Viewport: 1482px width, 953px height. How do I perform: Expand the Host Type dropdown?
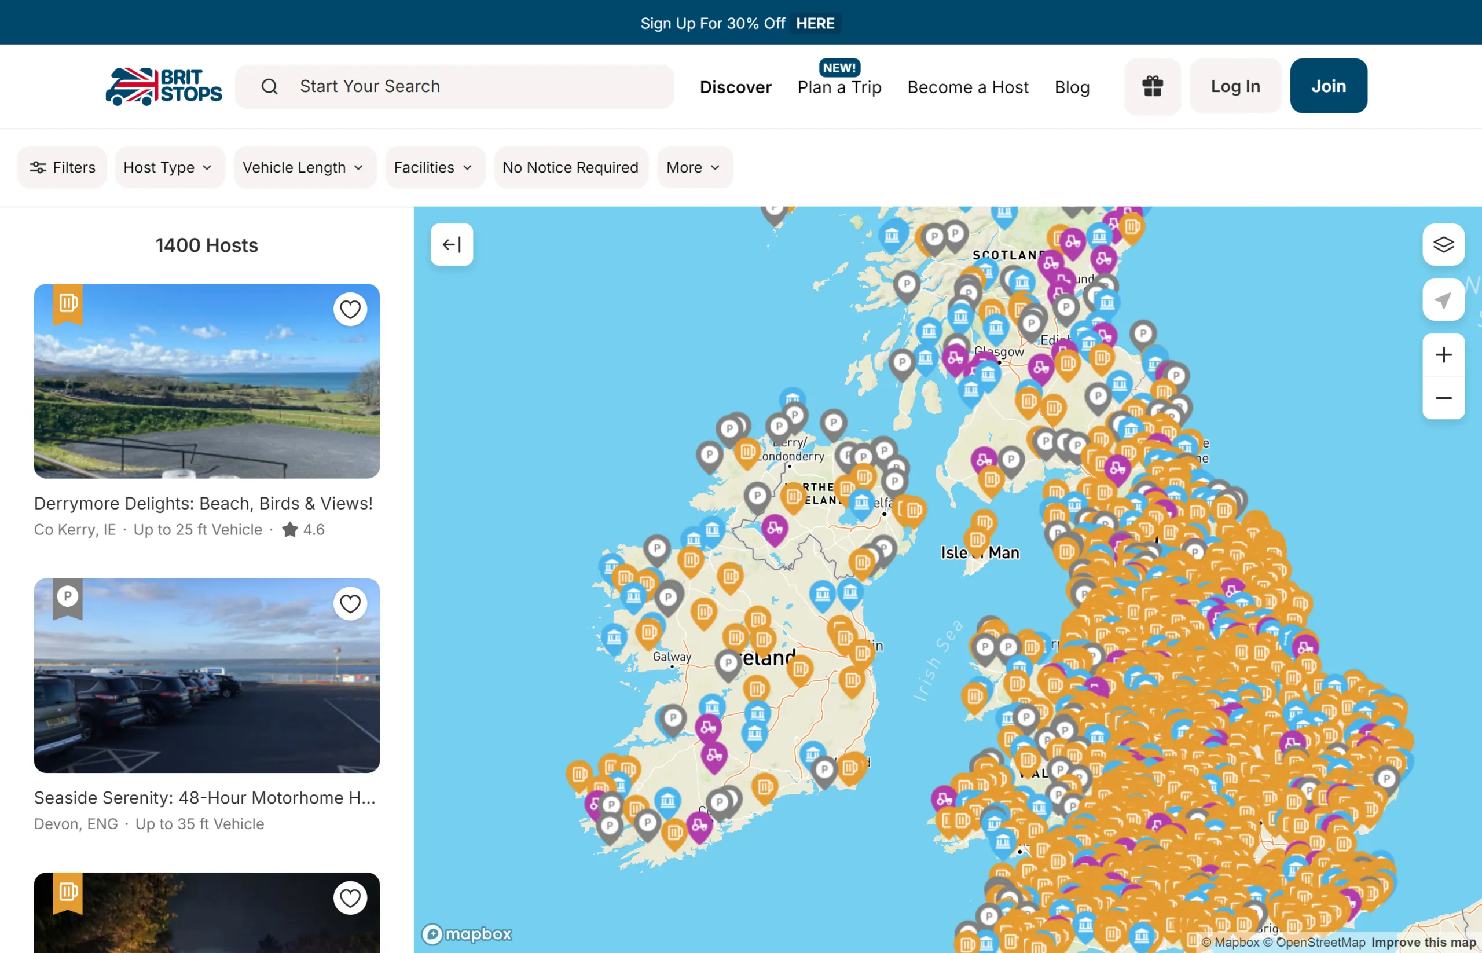(x=170, y=167)
